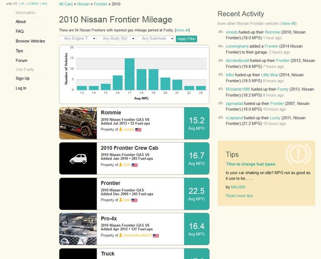Open the Any Submodel dropdown
The width and height of the screenshot is (321, 259).
pyautogui.click(x=156, y=38)
